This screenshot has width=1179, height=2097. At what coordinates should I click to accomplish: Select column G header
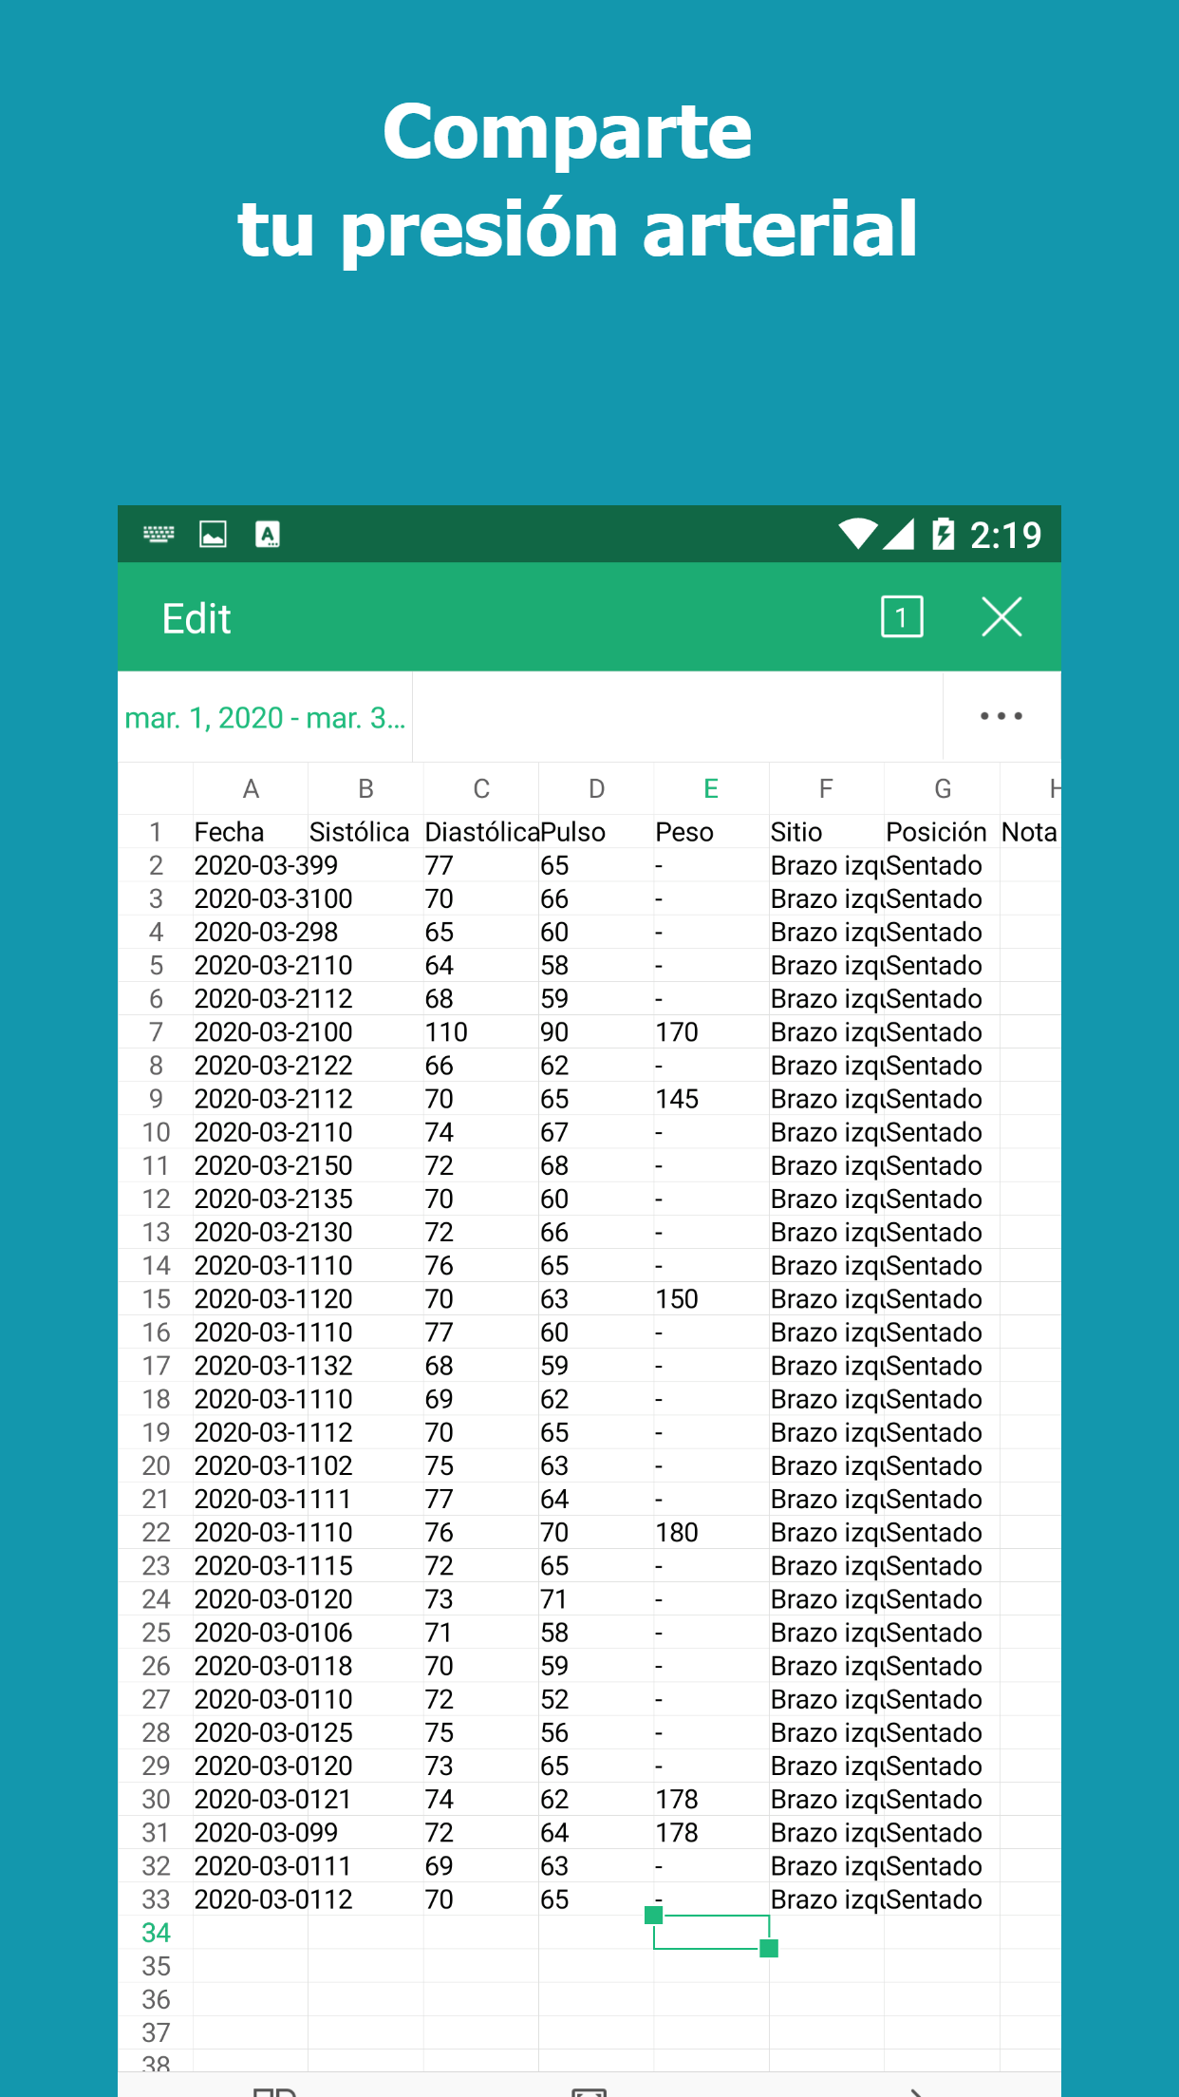[942, 788]
